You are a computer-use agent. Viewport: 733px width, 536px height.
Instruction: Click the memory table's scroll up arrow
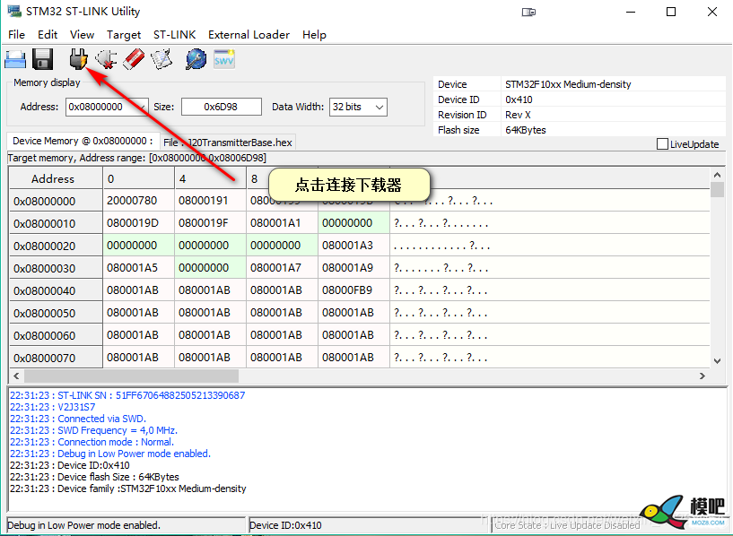718,175
